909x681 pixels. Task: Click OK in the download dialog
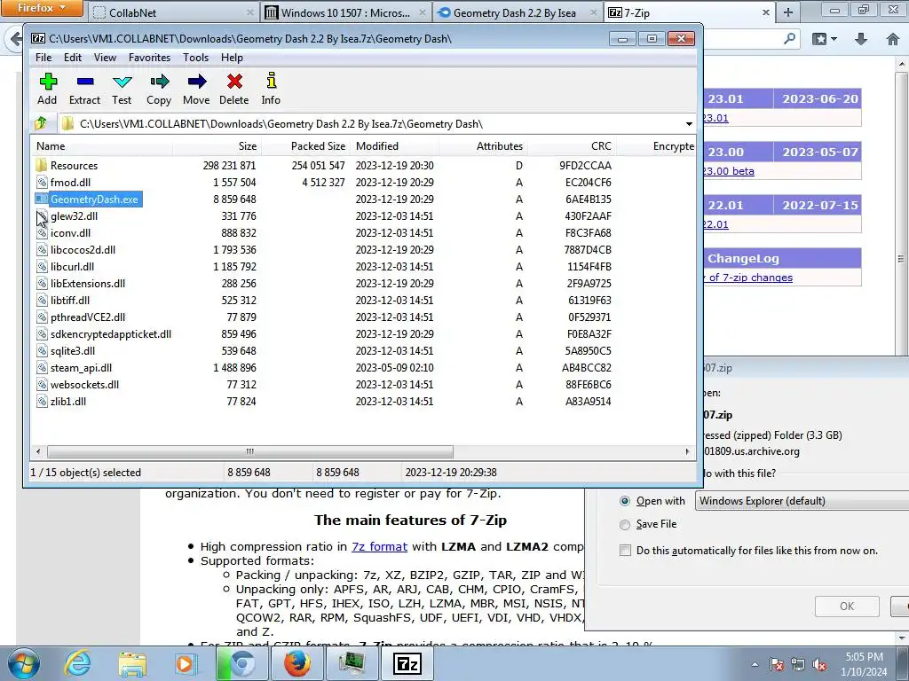tap(847, 607)
